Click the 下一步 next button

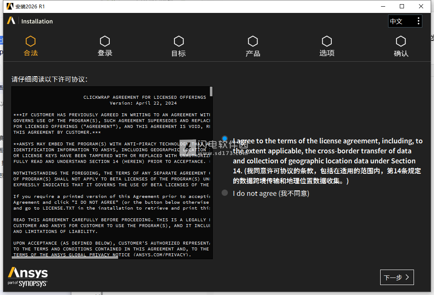(x=397, y=277)
